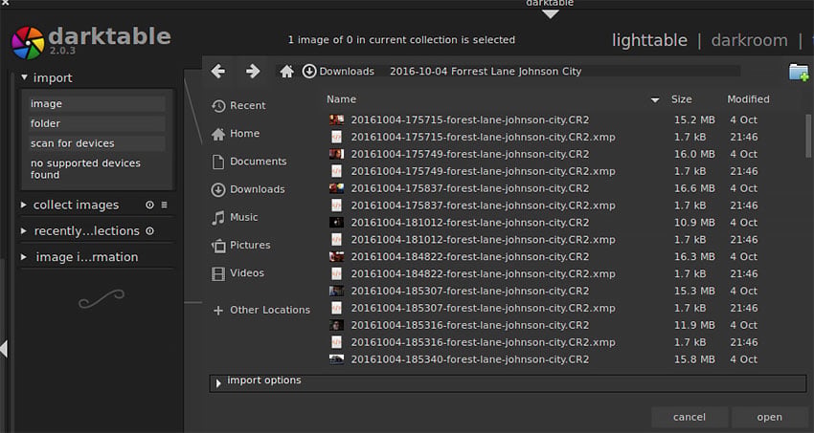
Task: Expand the image information panel
Action: 23,257
